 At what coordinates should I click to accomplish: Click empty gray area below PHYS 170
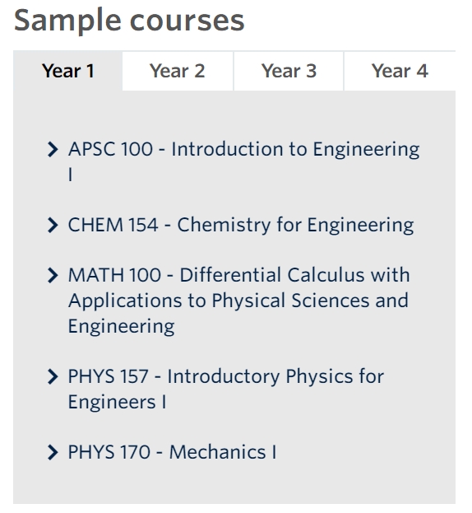[234, 485]
